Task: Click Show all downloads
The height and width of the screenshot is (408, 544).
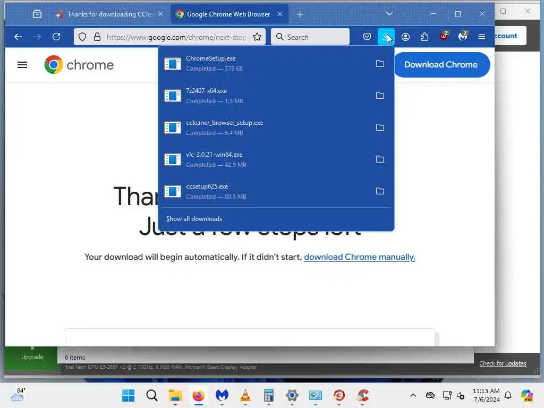Action: [x=194, y=218]
